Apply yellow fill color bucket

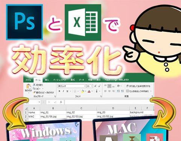[82, 91]
